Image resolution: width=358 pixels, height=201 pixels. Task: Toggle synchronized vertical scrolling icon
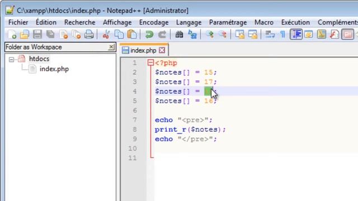(x=240, y=35)
